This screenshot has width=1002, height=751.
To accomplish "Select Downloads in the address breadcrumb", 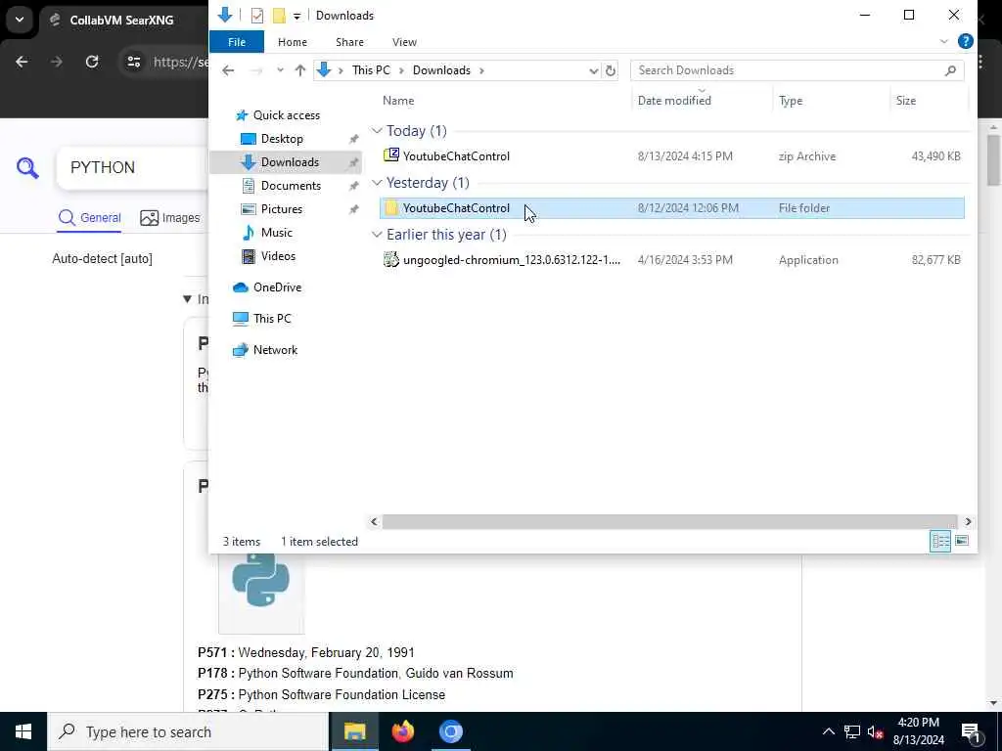I will (441, 70).
